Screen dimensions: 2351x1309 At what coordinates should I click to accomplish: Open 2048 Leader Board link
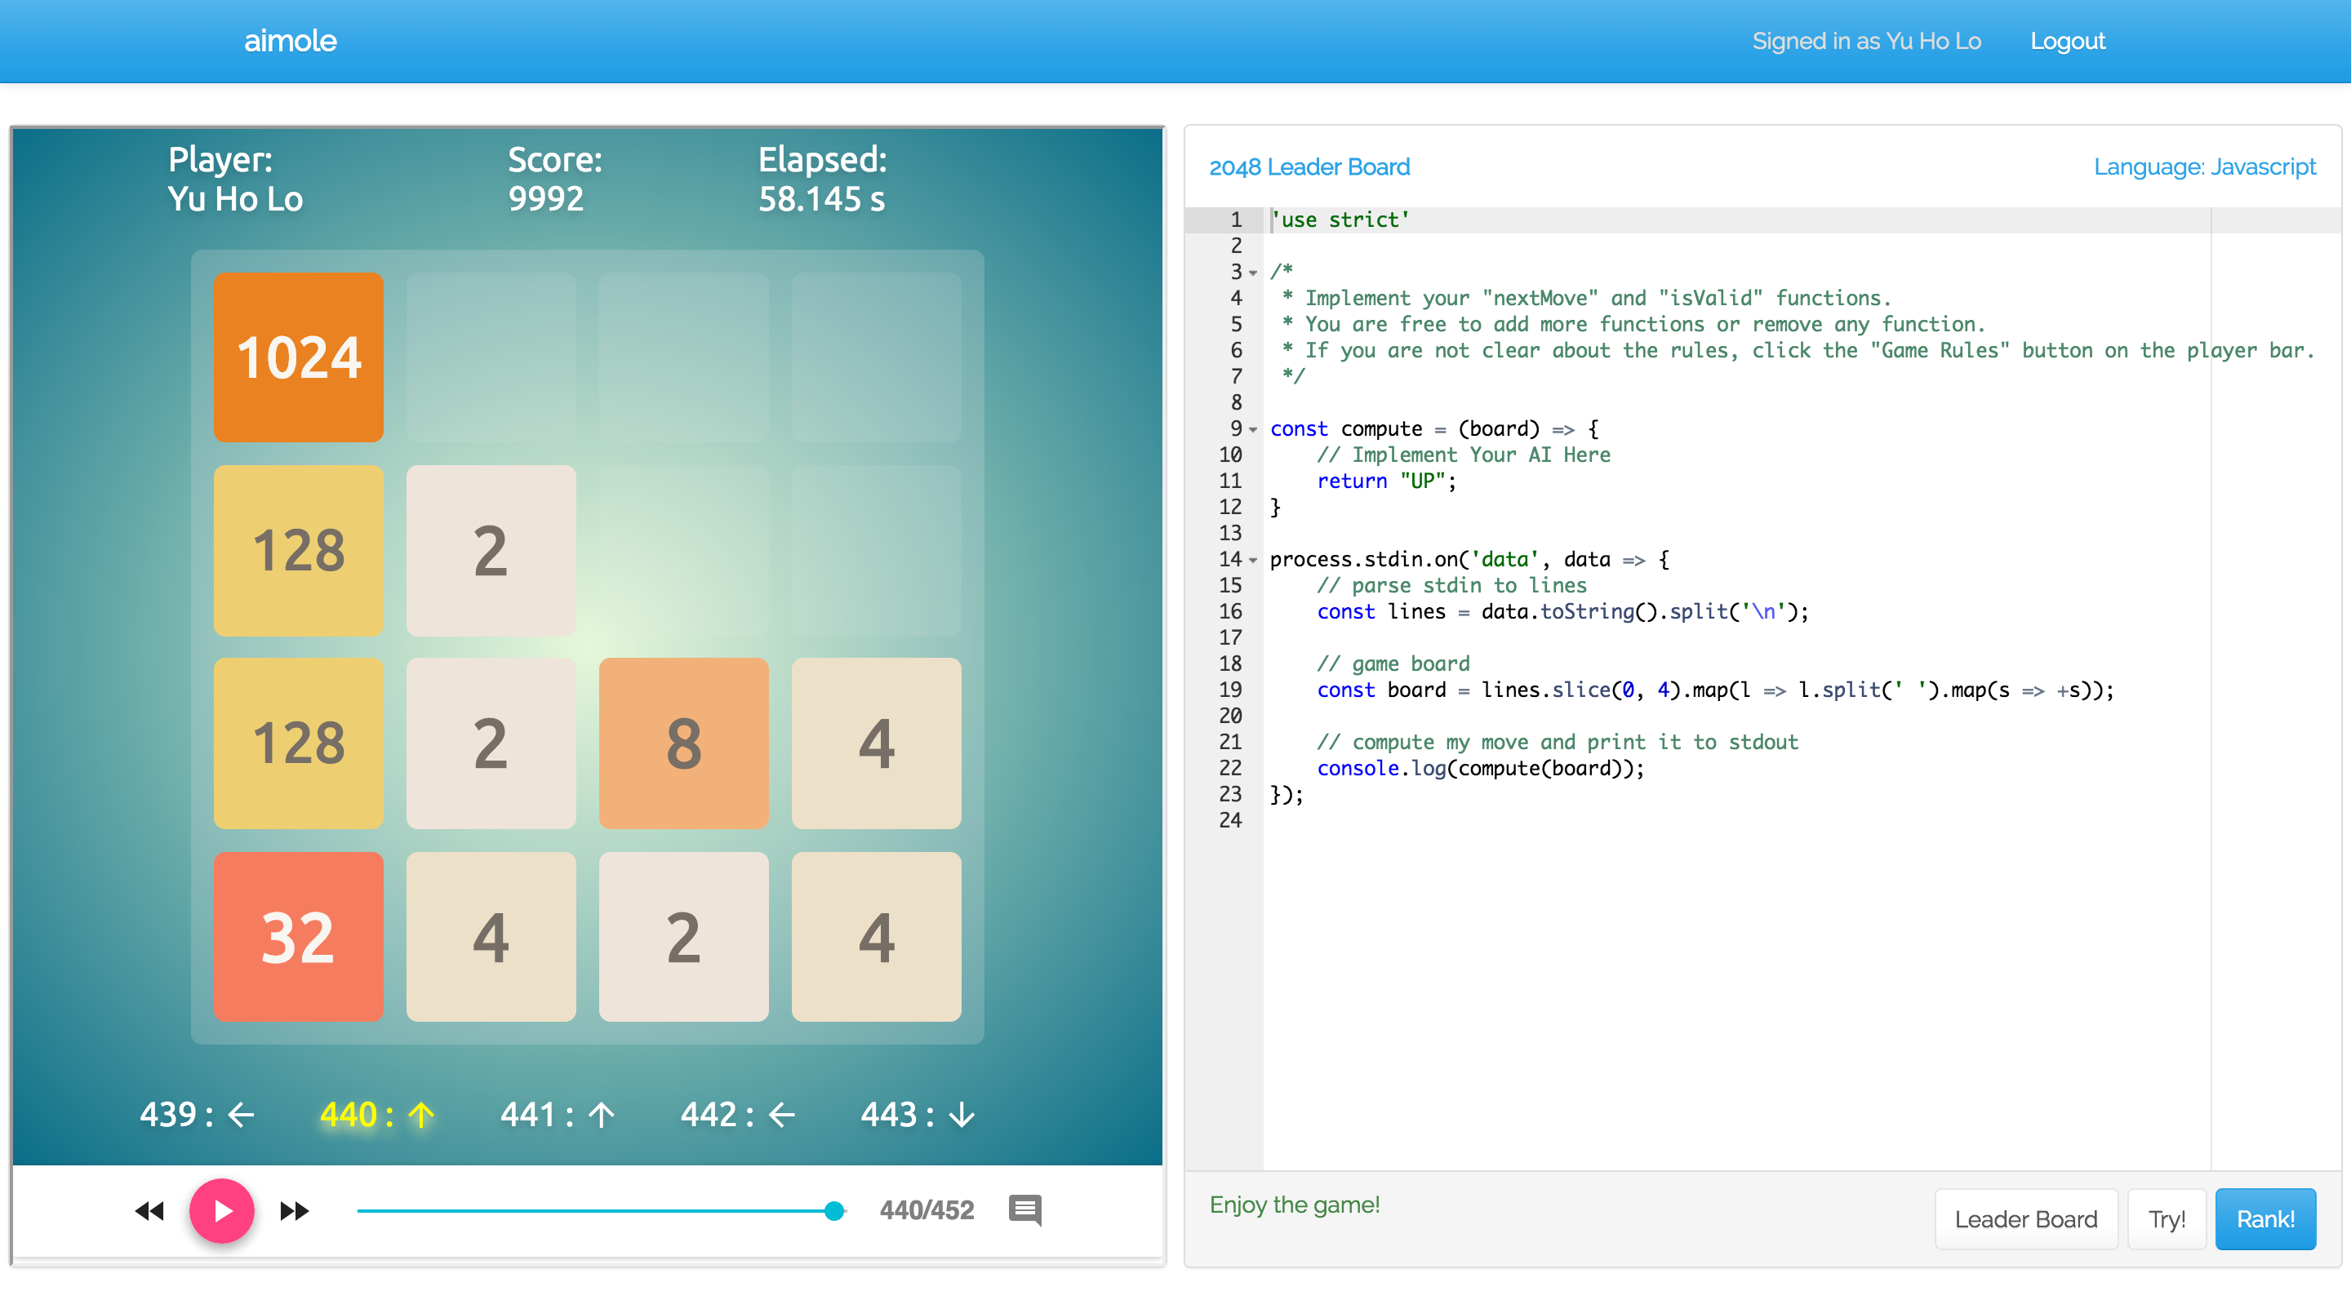pyautogui.click(x=1309, y=167)
